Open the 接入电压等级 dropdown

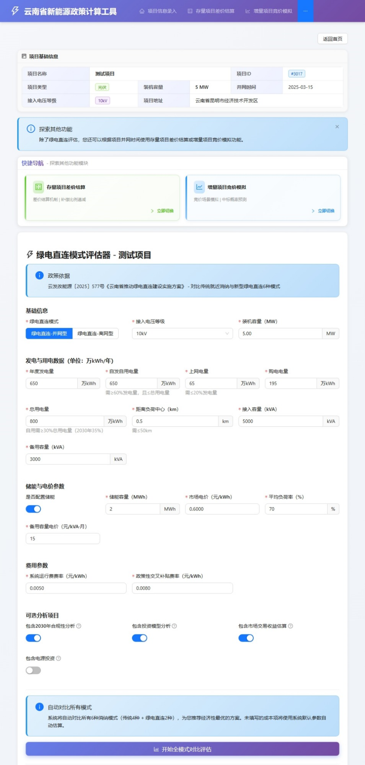coord(182,333)
